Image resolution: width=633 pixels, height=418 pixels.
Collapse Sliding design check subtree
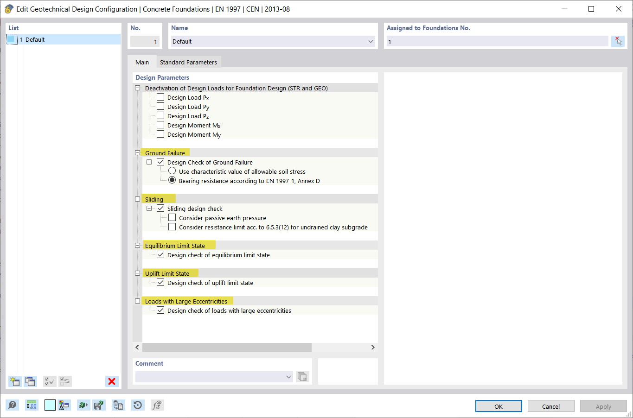tap(149, 208)
